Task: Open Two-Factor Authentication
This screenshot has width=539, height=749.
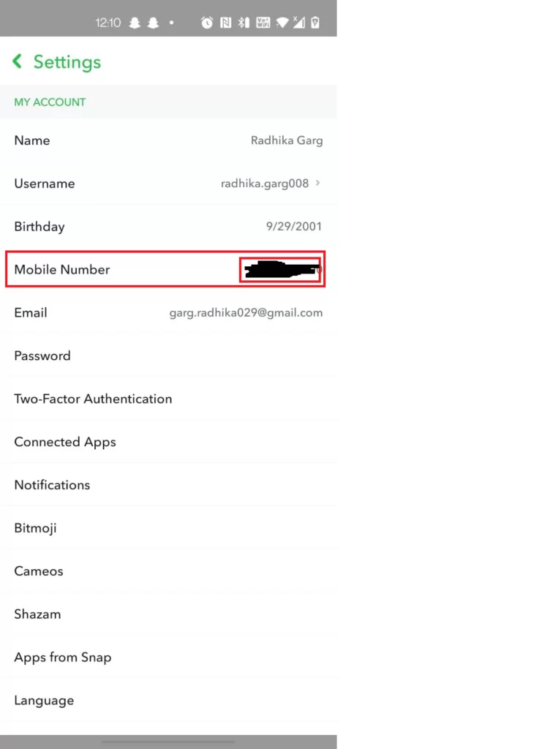Action: click(168, 399)
